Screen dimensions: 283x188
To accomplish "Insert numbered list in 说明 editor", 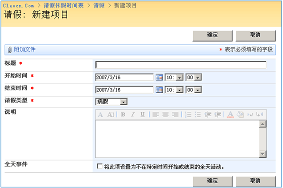I will coord(188,114).
